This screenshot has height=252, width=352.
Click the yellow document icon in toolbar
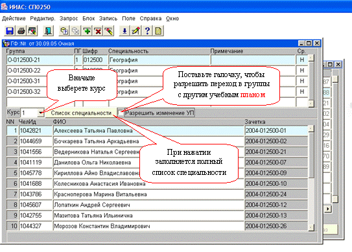(x=158, y=30)
